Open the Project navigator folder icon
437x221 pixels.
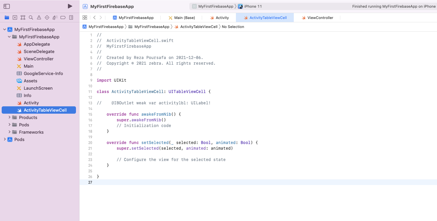[7, 17]
